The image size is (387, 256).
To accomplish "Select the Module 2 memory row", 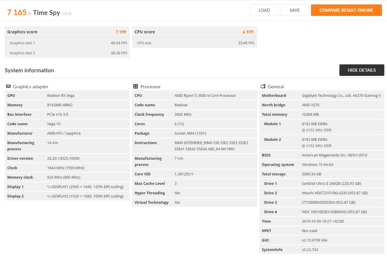I will (x=322, y=142).
